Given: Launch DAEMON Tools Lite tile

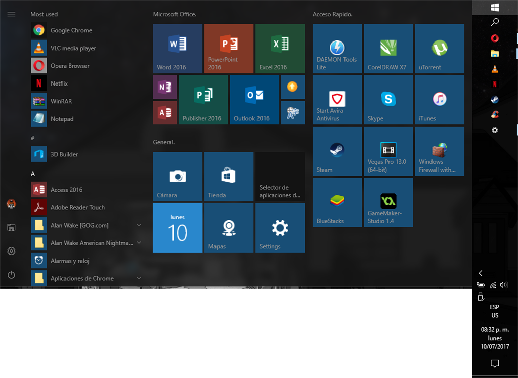Looking at the screenshot, I should pyautogui.click(x=337, y=49).
